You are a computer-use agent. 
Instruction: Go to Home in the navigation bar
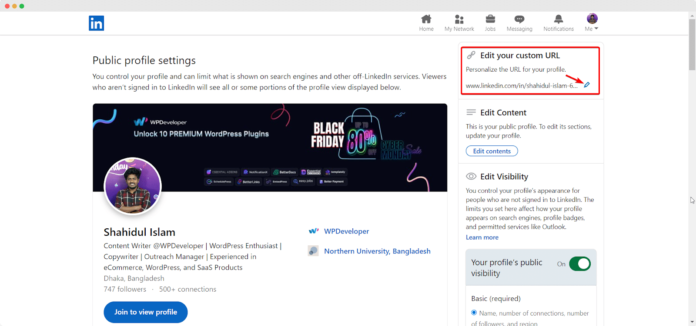[426, 23]
